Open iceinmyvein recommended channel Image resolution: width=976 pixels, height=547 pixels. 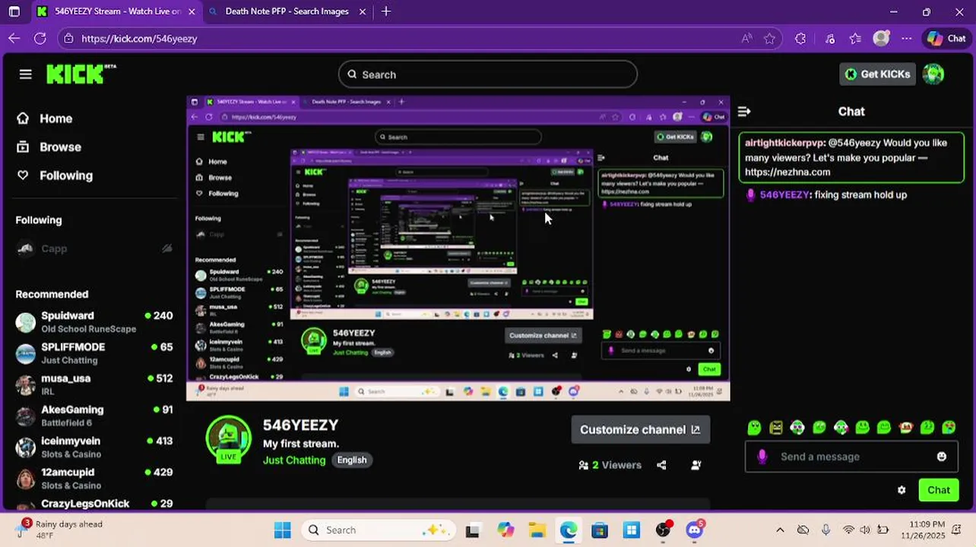(94, 447)
